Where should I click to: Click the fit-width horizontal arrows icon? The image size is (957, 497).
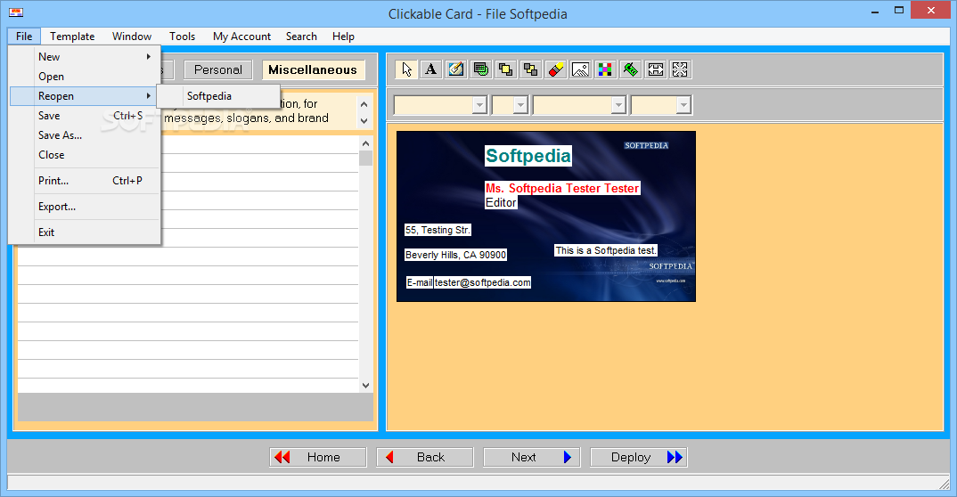[655, 69]
